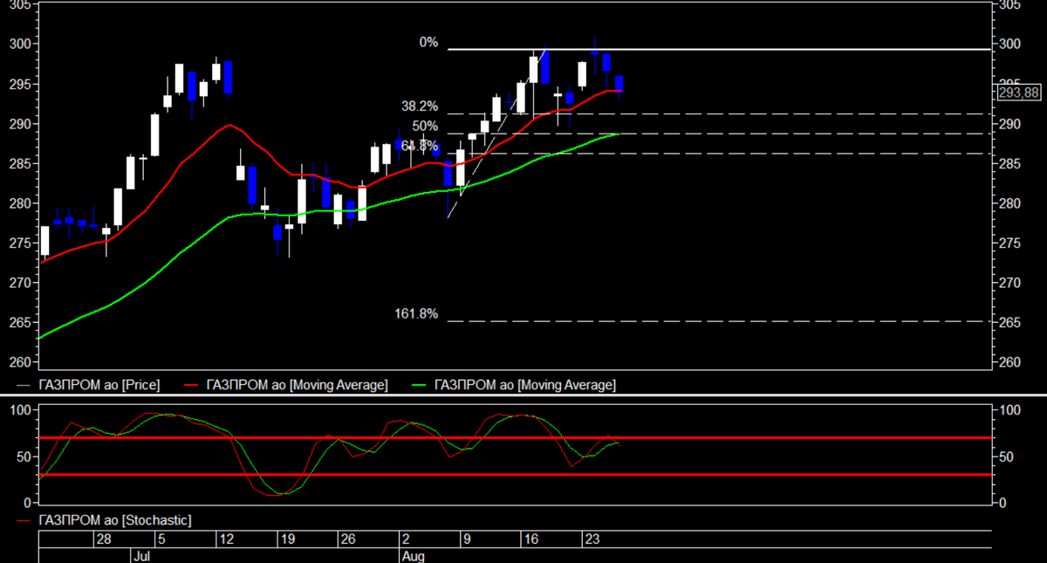Select the 161.8% Fibonacci extension label

(416, 314)
